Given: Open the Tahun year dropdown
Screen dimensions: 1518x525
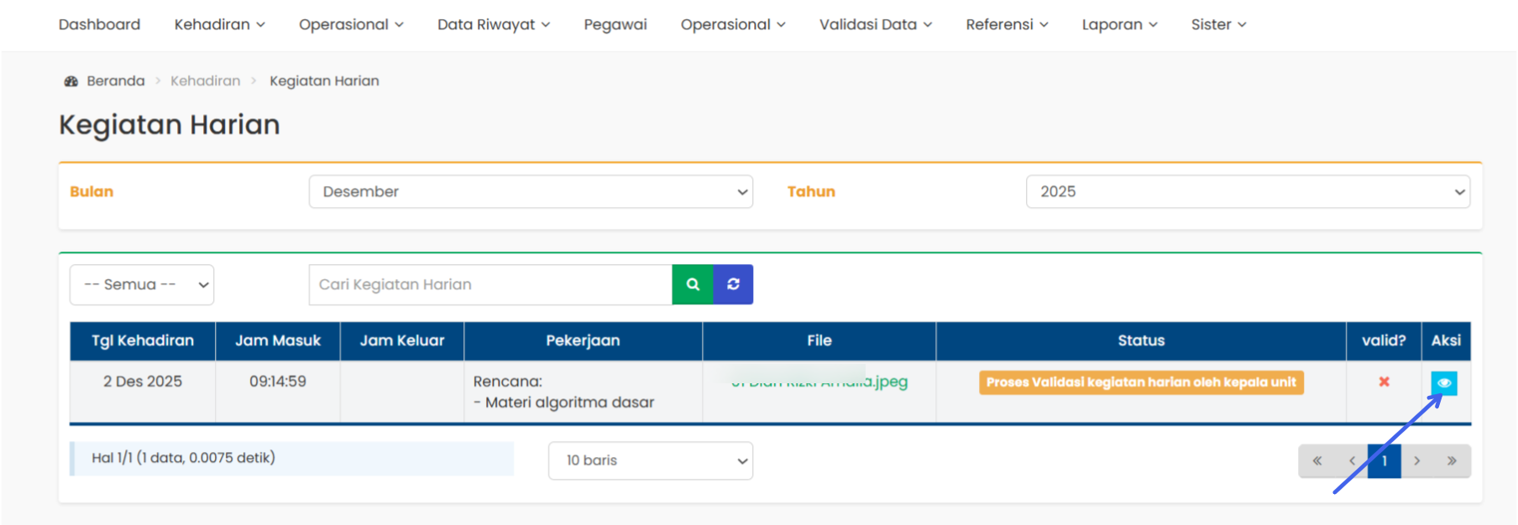Looking at the screenshot, I should point(1248,191).
